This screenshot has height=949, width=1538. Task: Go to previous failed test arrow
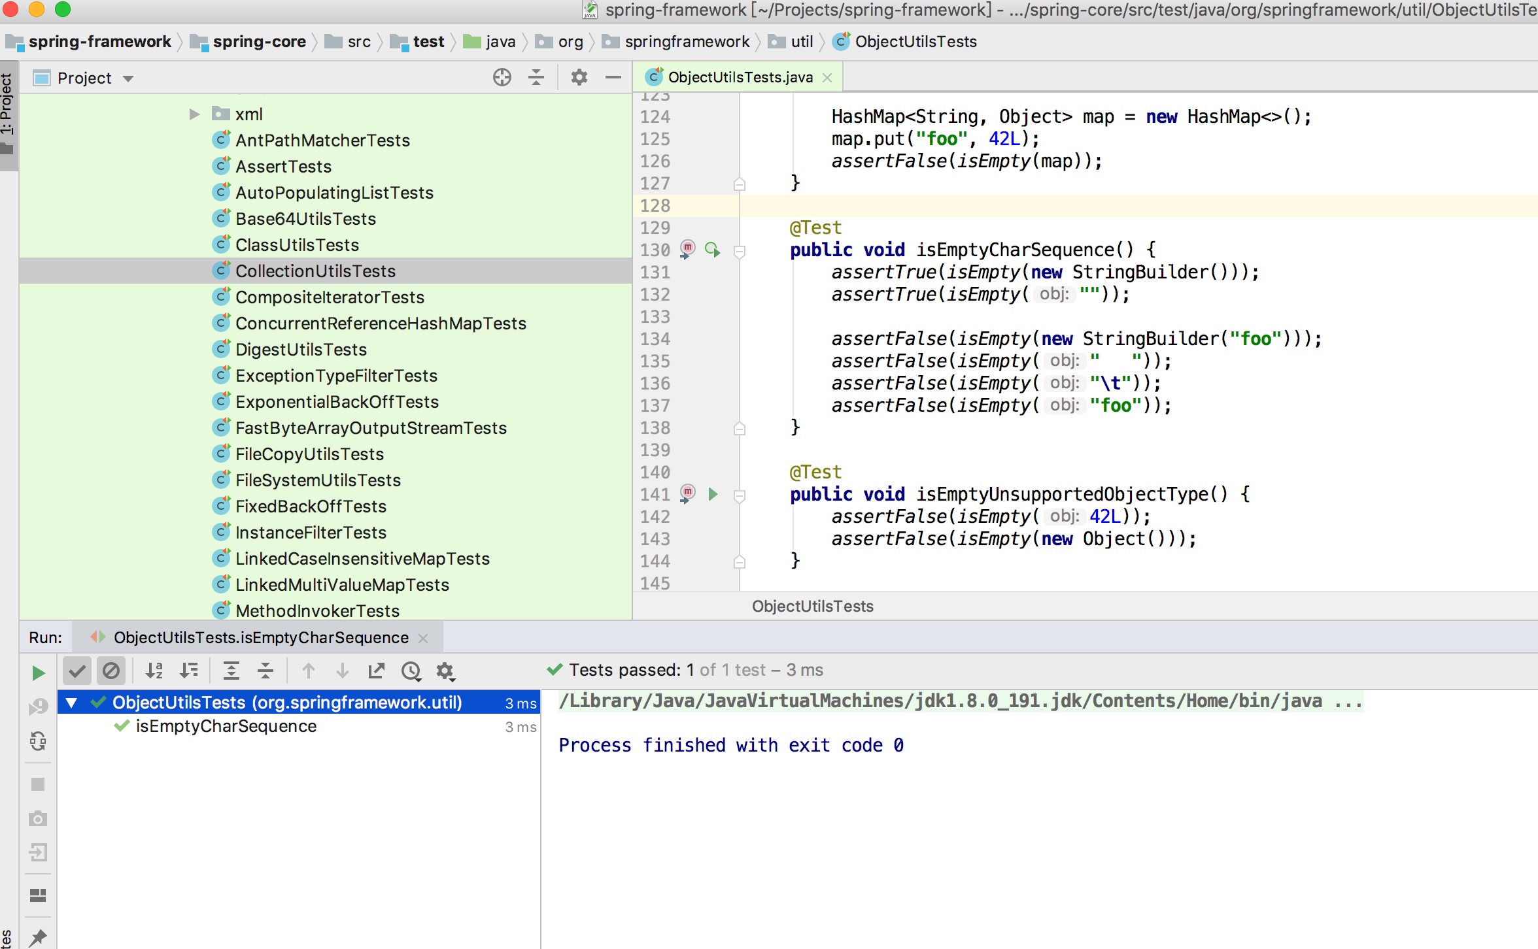coord(309,671)
